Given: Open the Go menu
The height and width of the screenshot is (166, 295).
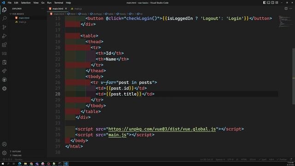Looking at the screenshot, I should click(43, 3).
